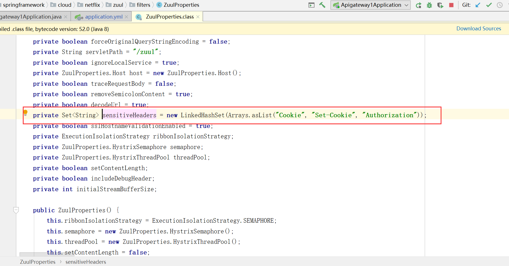Switch to the application.yml tab
This screenshot has width=509, height=266.
pyautogui.click(x=104, y=17)
